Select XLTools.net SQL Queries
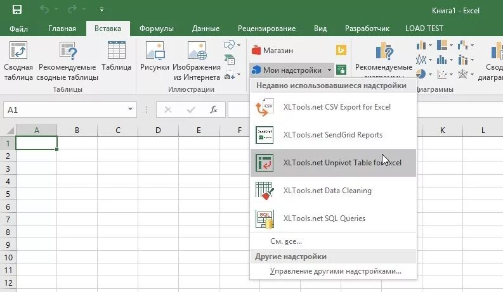Screen dimensions: 503x292 (x=333, y=219)
